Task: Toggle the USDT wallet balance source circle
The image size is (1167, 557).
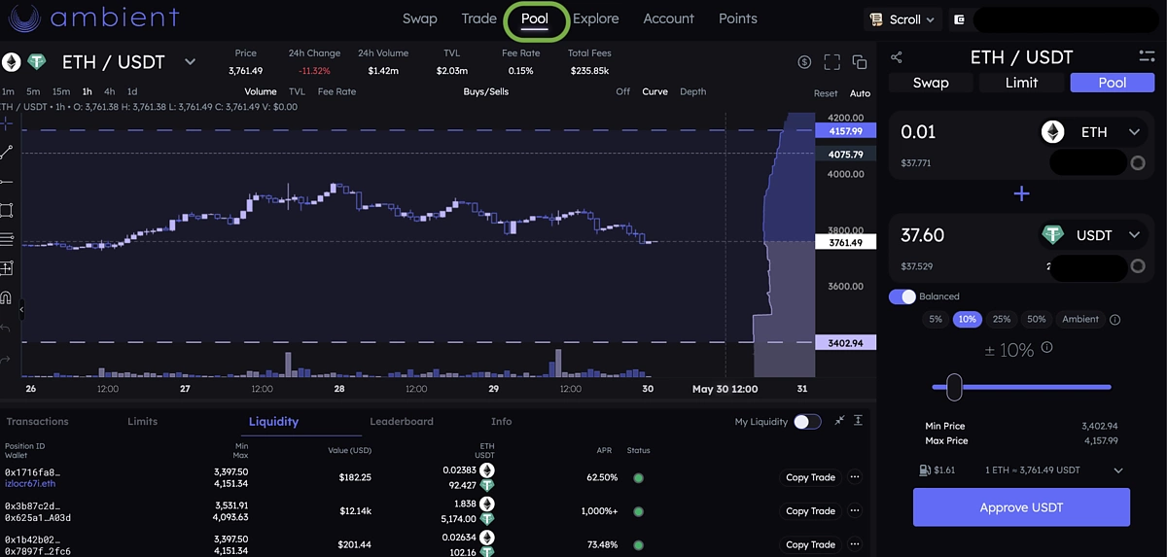Action: tap(1137, 266)
